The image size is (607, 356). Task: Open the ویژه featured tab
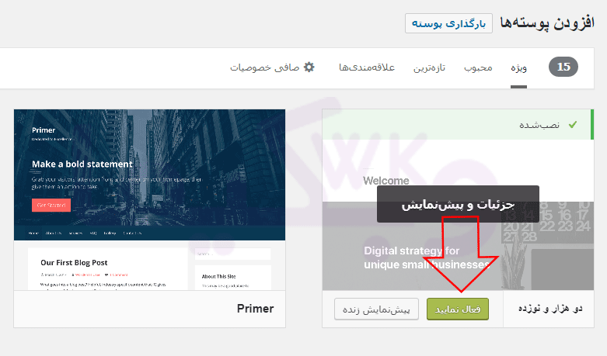(518, 68)
